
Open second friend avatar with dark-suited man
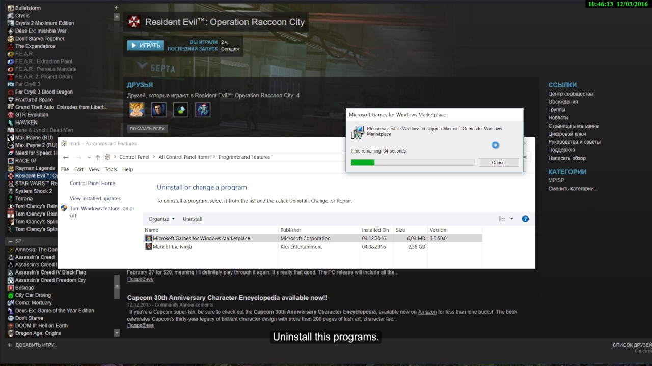[158, 109]
